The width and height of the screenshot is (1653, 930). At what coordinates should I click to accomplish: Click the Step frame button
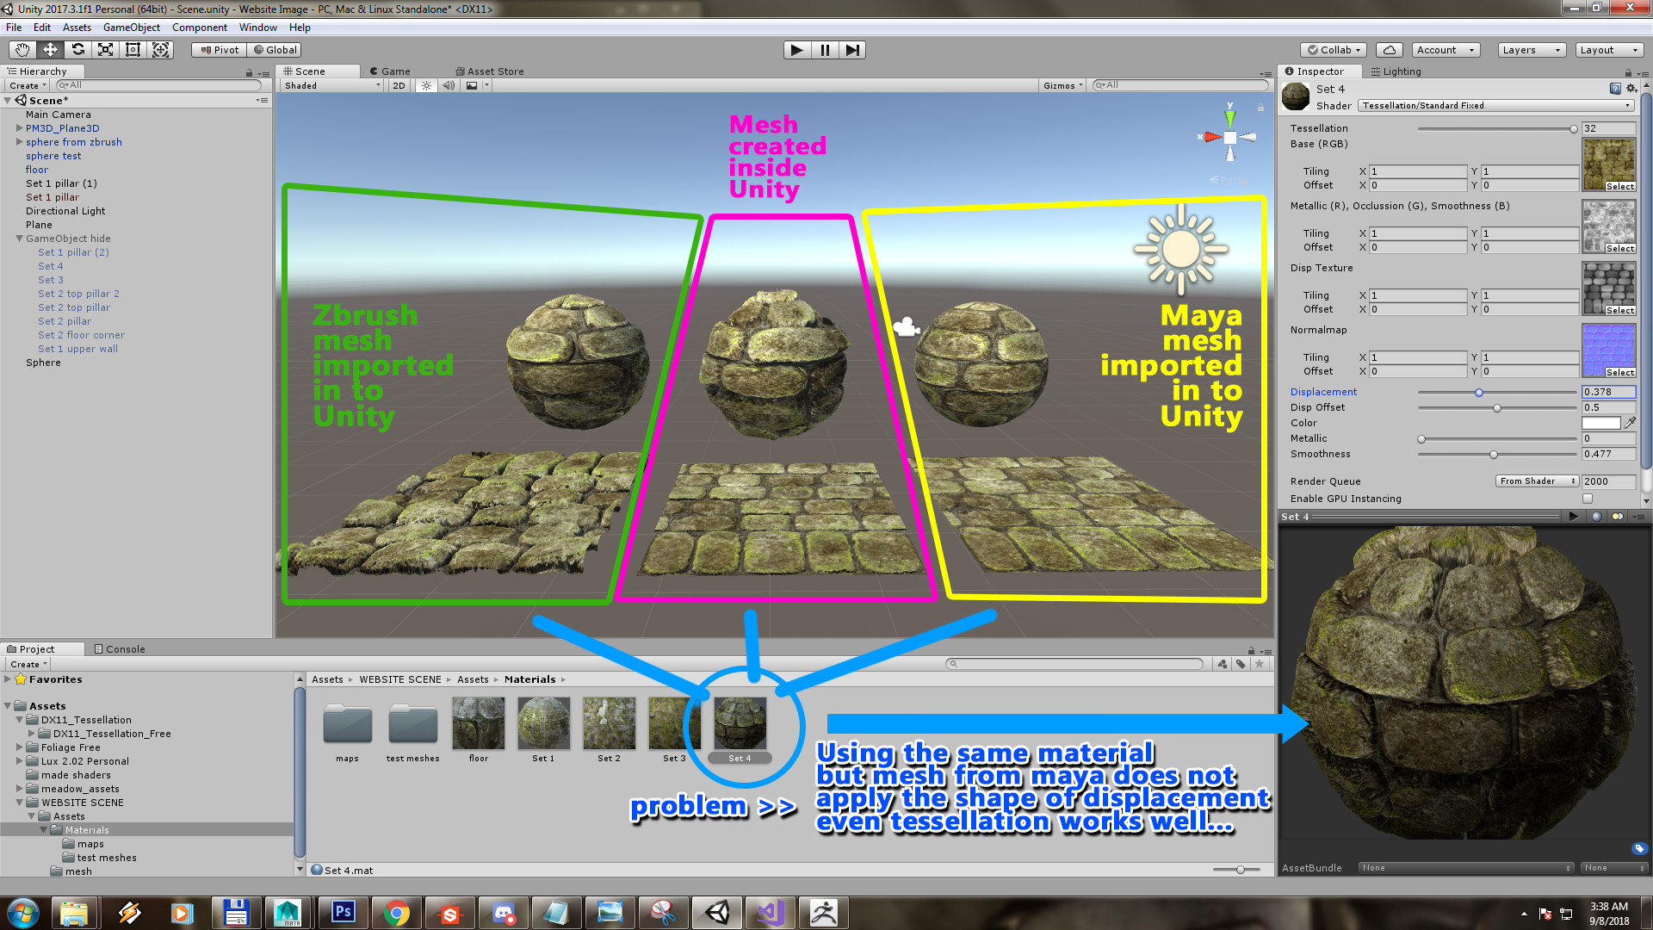point(852,50)
